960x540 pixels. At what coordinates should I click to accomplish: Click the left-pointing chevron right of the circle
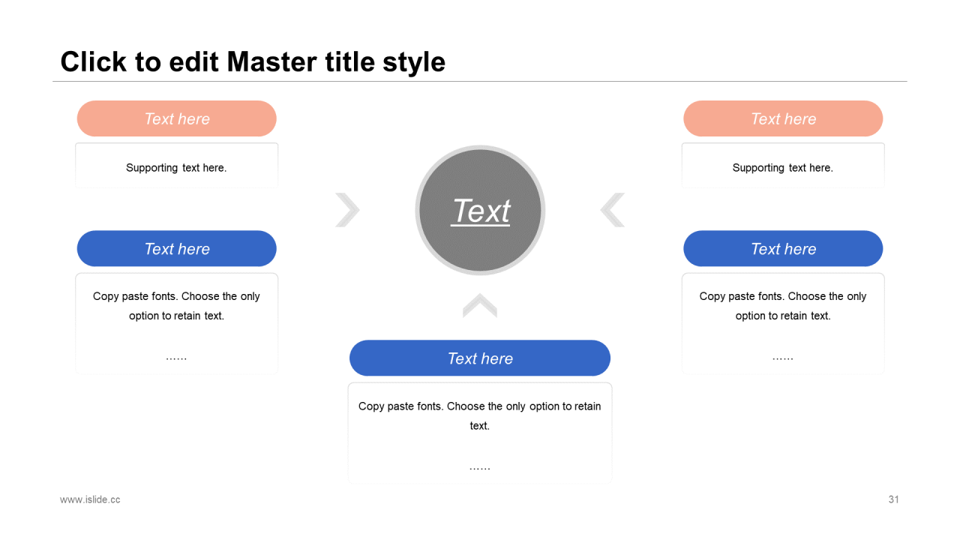tap(612, 210)
